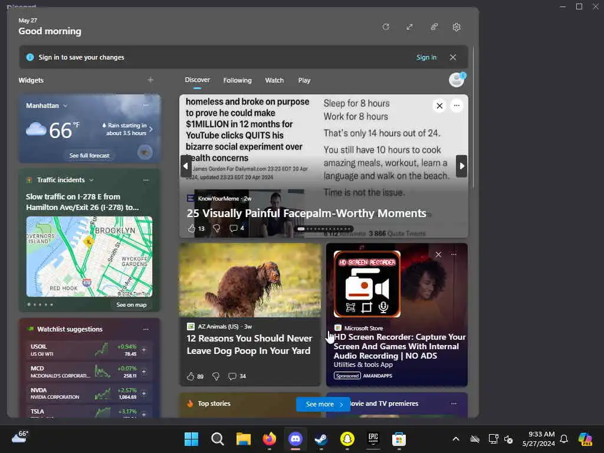Click the carousel page indicator dots

pos(324,229)
